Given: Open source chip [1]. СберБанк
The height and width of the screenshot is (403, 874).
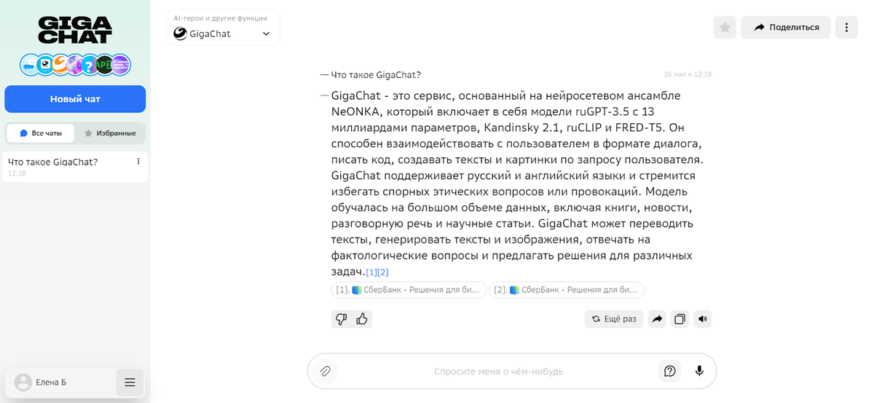Looking at the screenshot, I should 409,290.
